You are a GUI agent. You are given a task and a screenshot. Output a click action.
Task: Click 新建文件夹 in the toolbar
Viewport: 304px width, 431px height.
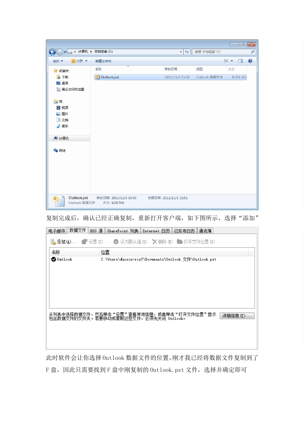point(103,61)
